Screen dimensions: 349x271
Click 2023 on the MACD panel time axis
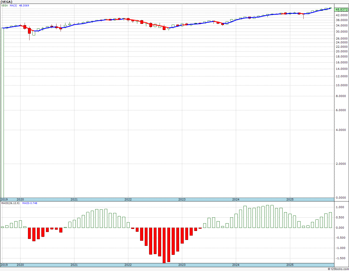[182, 265]
